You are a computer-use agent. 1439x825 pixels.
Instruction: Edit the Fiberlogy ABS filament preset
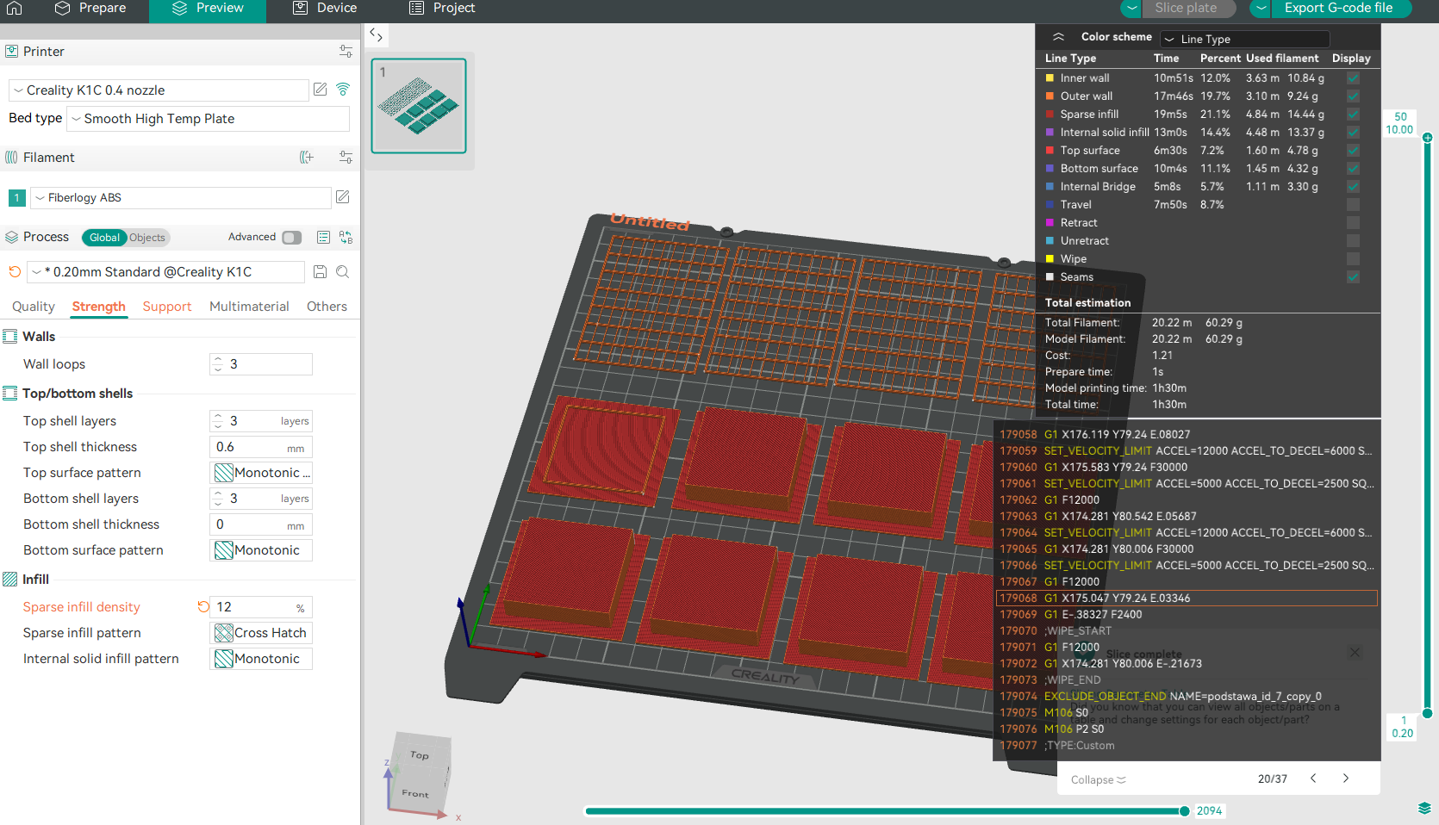tap(342, 197)
